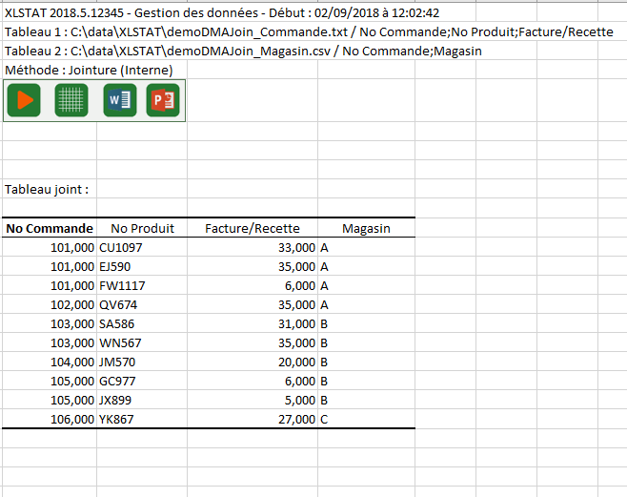Image resolution: width=627 pixels, height=497 pixels.
Task: Export results with the PowerPoint icon
Action: (x=163, y=100)
